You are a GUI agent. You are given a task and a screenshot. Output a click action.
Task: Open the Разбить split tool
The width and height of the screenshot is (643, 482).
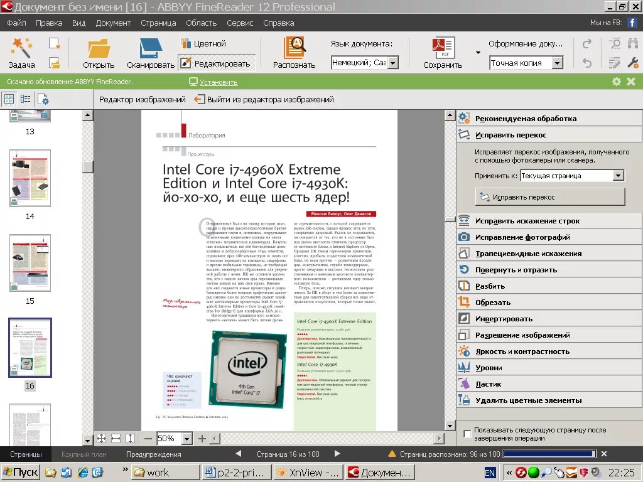tap(549, 286)
